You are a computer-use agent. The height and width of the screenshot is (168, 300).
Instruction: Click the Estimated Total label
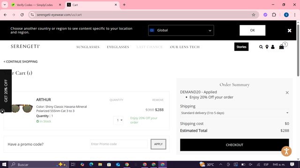(194, 131)
